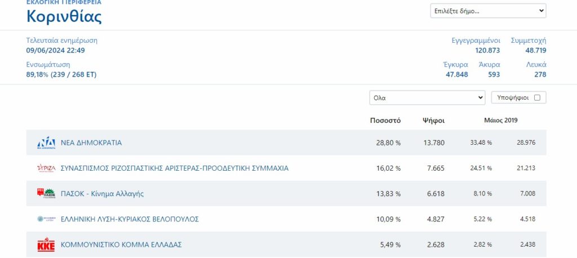Click the 7.008 votes from 2019
The height and width of the screenshot is (258, 577).
(x=527, y=194)
